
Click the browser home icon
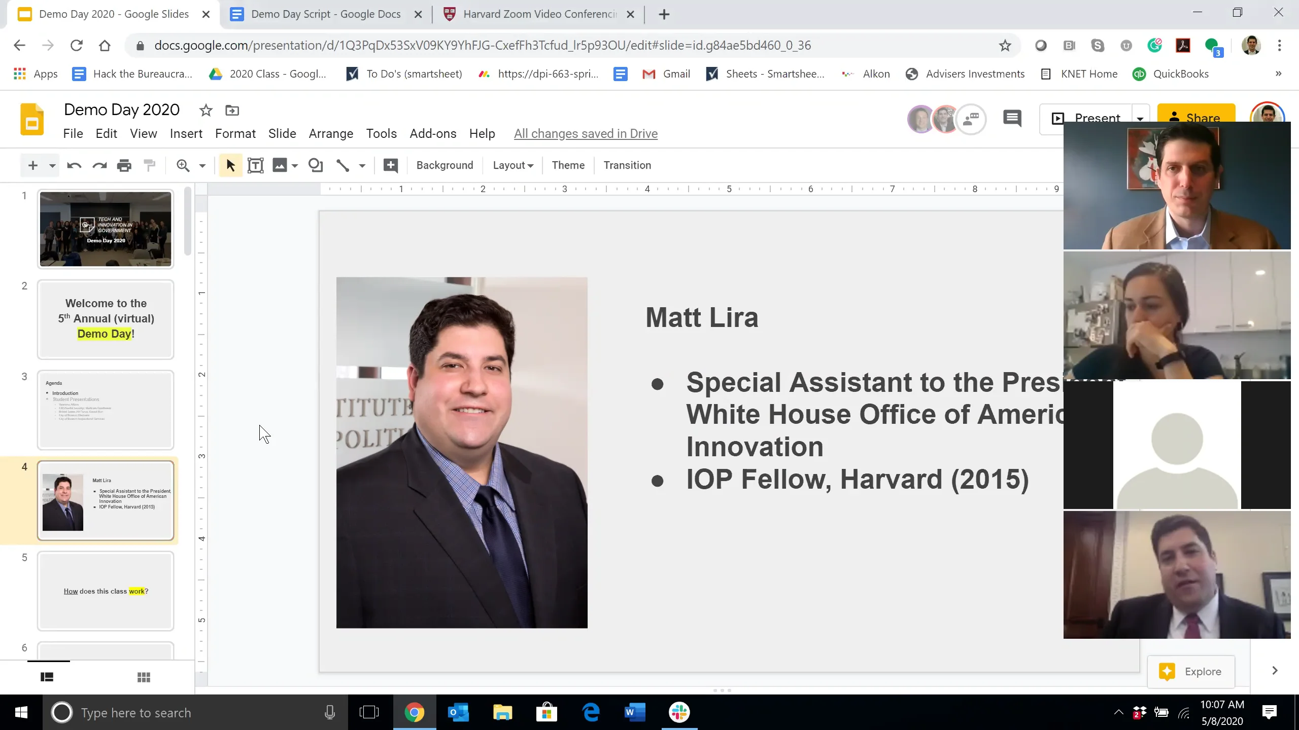[x=105, y=46]
